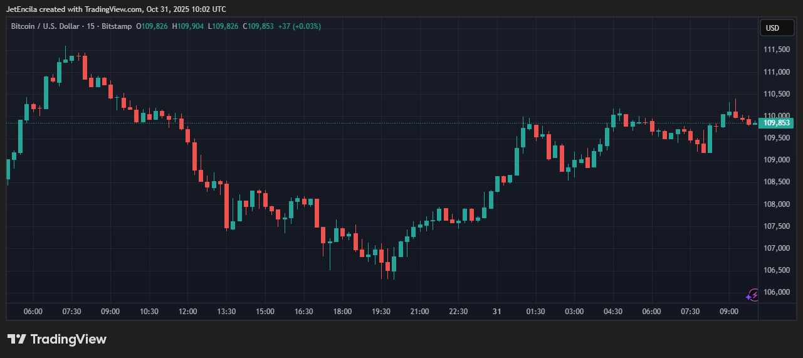The height and width of the screenshot is (358, 803).
Task: Click the 31 date marker on time axis
Action: tap(496, 312)
